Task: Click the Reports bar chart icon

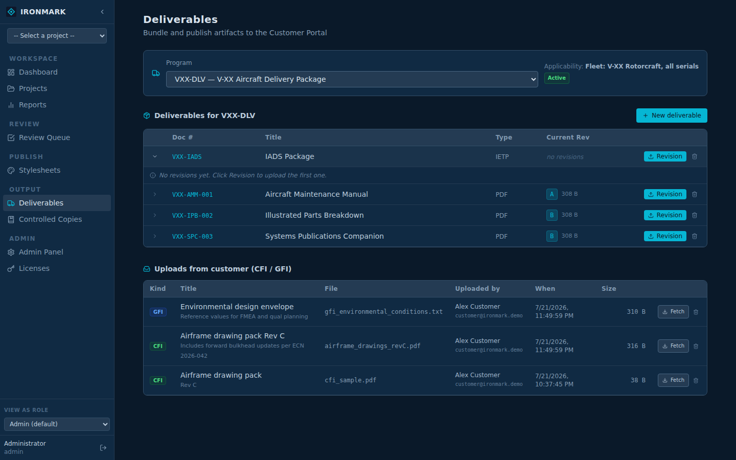Action: (11, 105)
